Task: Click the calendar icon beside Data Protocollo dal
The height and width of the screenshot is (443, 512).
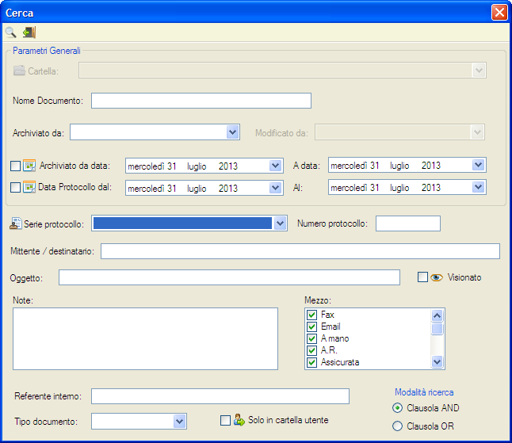Action: [x=29, y=187]
